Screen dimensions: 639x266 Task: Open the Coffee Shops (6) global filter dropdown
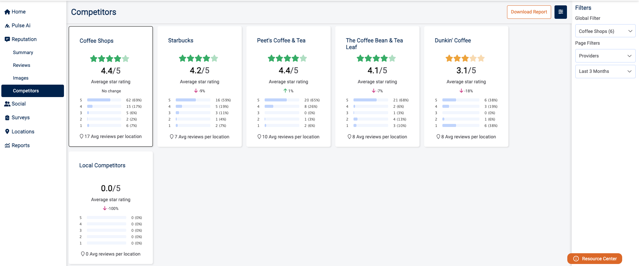605,31
